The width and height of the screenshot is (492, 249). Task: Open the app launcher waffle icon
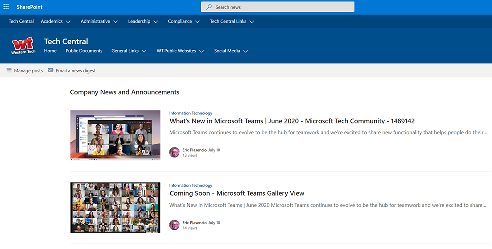[6, 7]
